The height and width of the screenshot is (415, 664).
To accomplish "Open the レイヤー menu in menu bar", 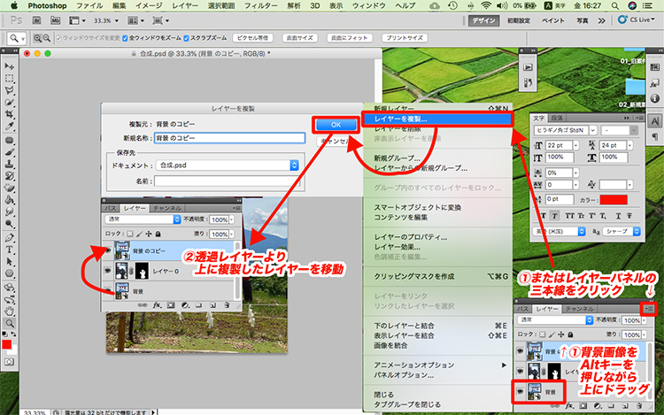I will (x=185, y=6).
